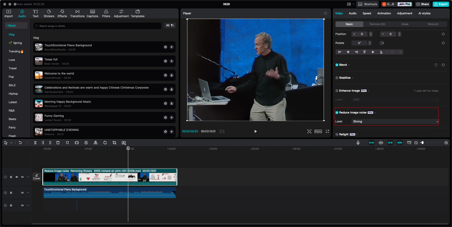Enable the Relight checkbox
This screenshot has width=452, height=227.
pyautogui.click(x=337, y=134)
